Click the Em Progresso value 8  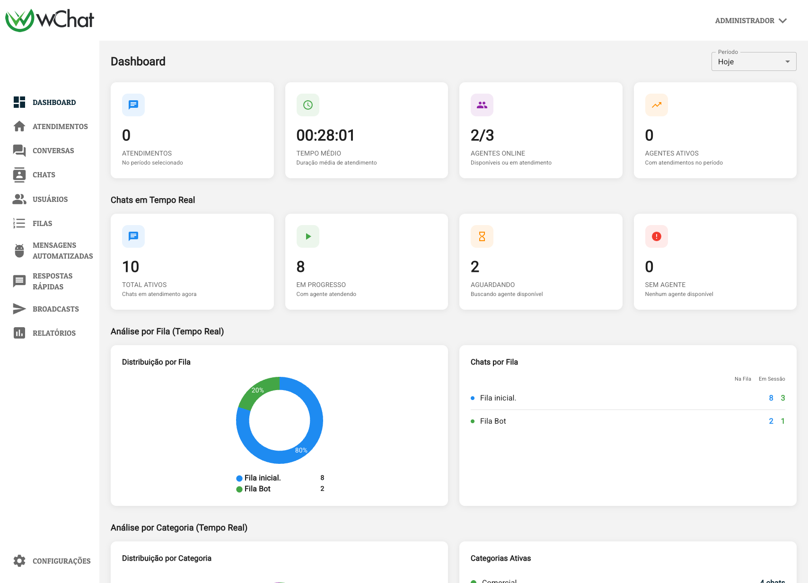pos(300,267)
